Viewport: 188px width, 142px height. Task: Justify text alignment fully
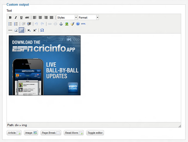52,18
